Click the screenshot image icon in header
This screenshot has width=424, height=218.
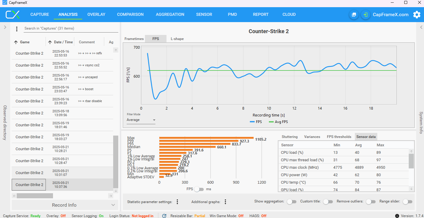(x=354, y=15)
